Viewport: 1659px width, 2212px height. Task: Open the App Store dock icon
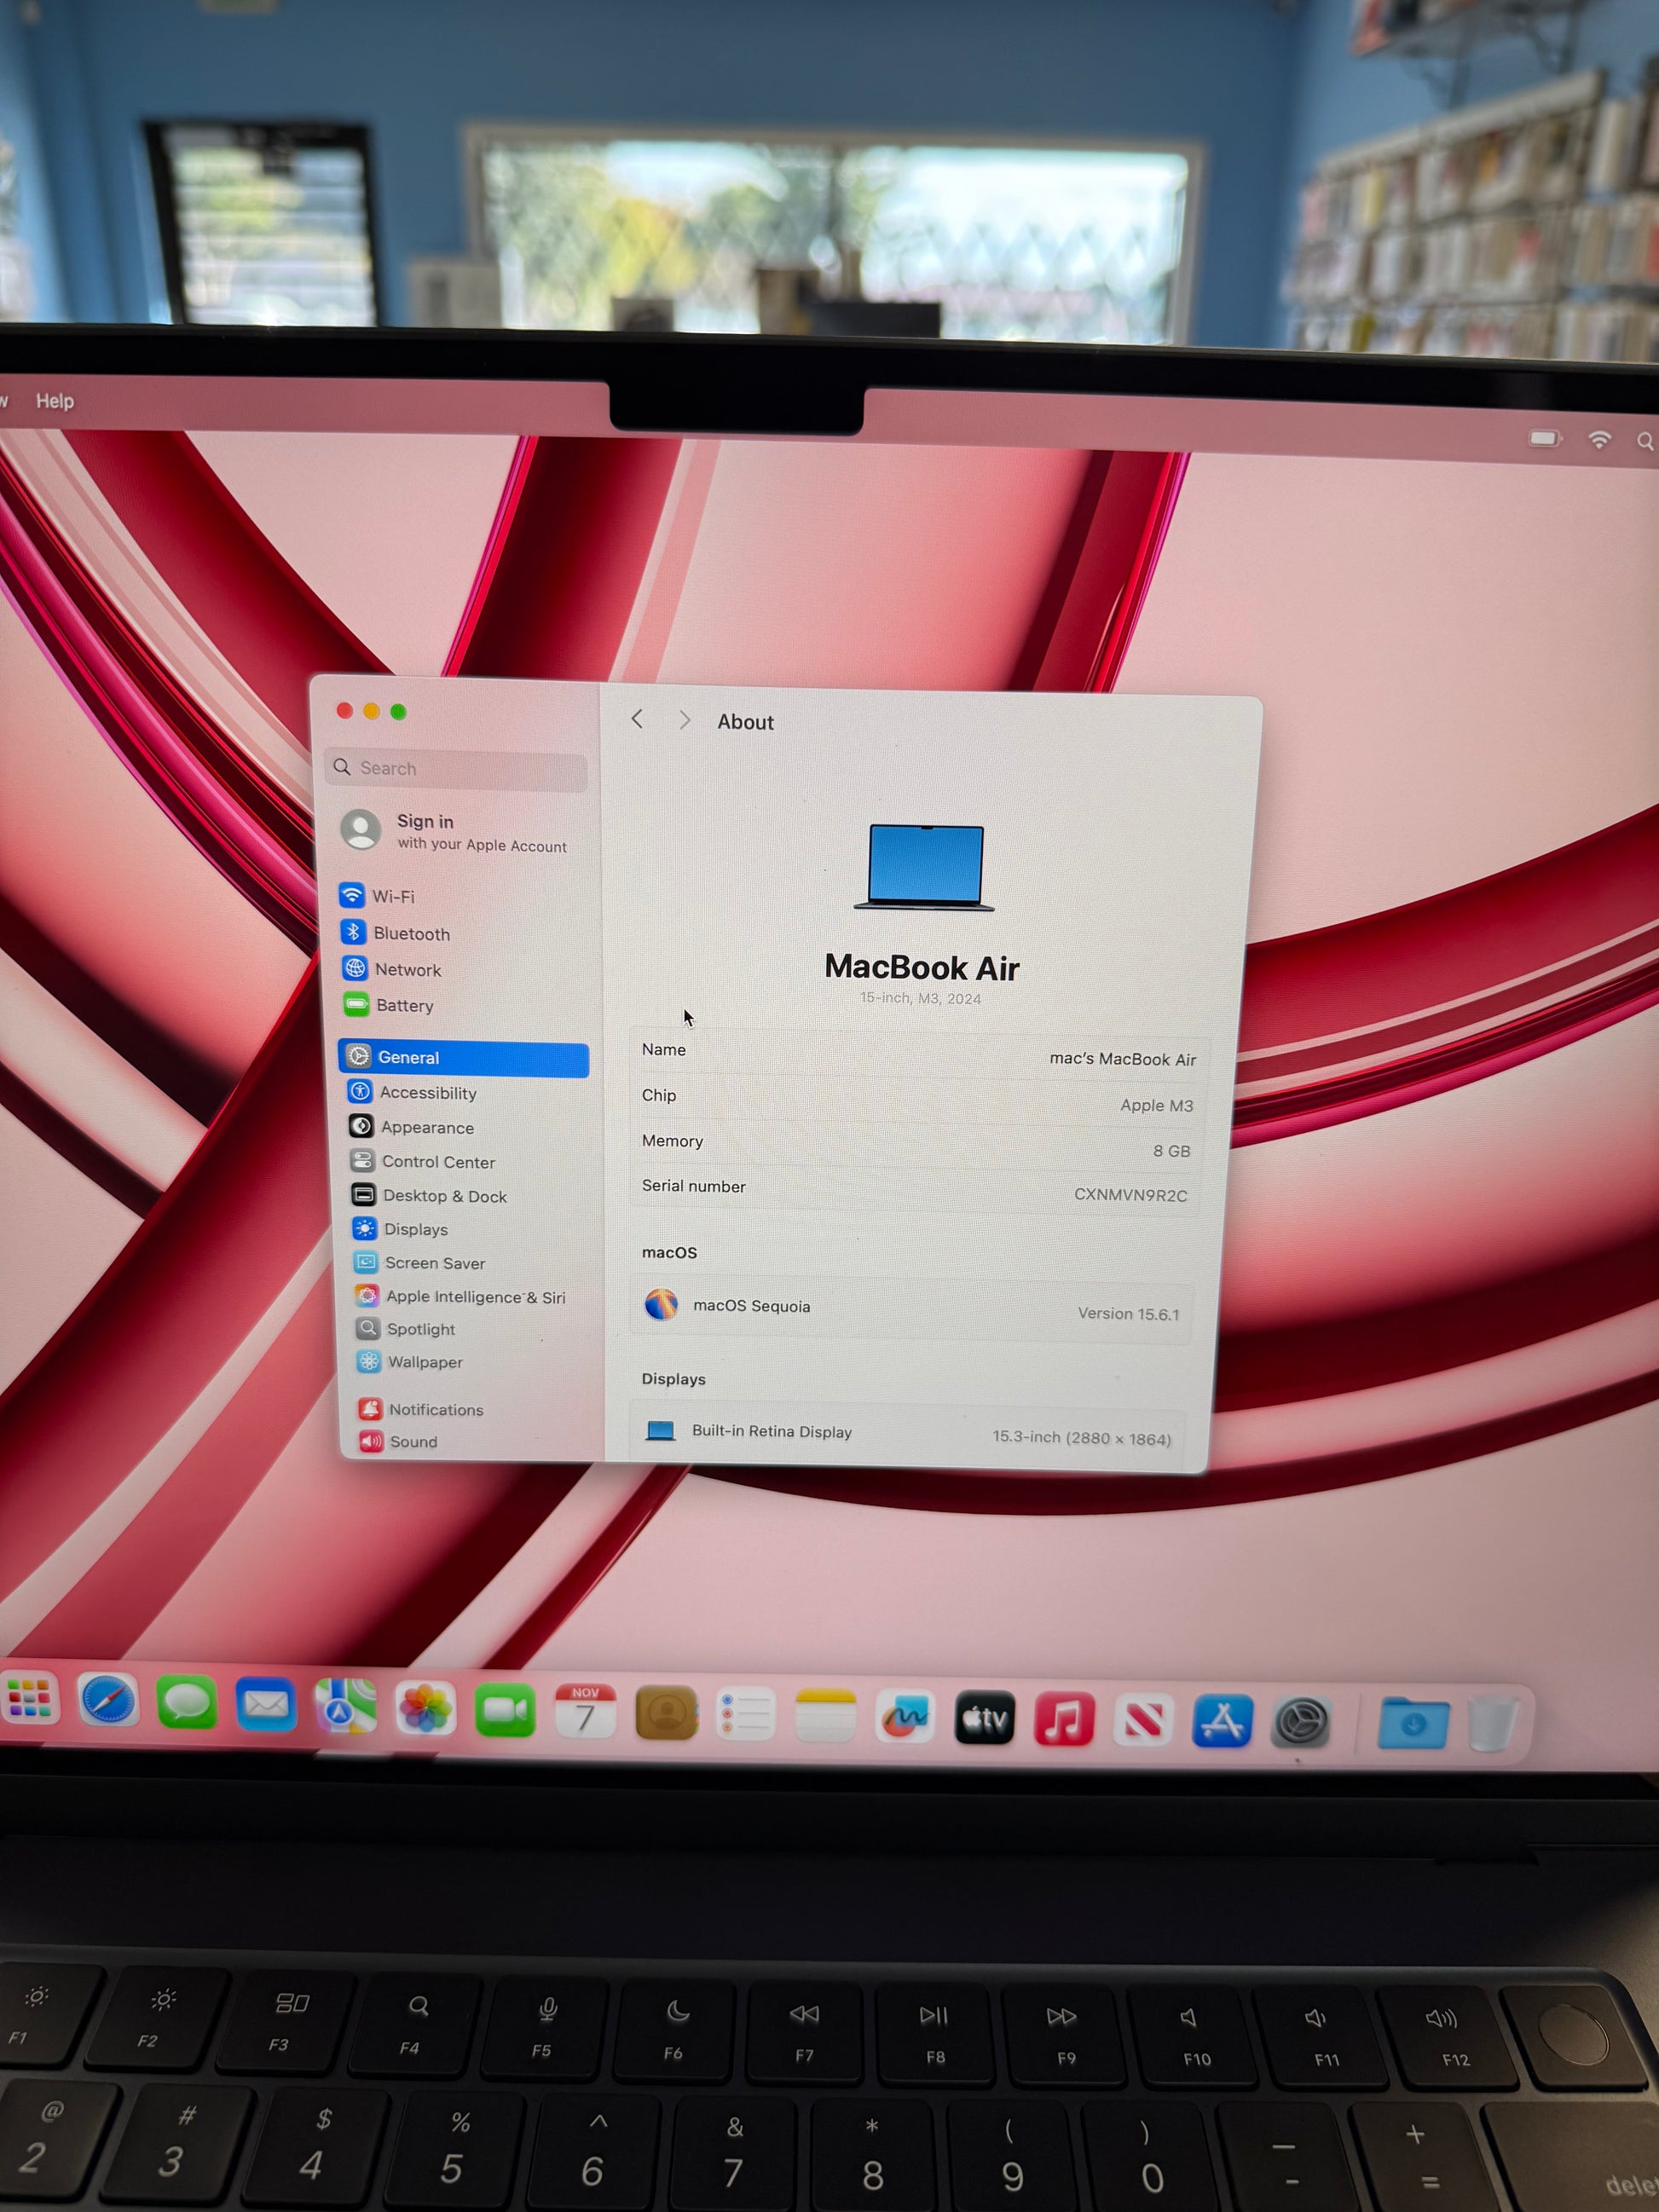click(1222, 1721)
